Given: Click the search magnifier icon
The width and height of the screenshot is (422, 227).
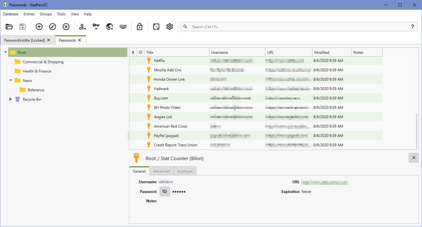Looking at the screenshot, I should [x=186, y=27].
